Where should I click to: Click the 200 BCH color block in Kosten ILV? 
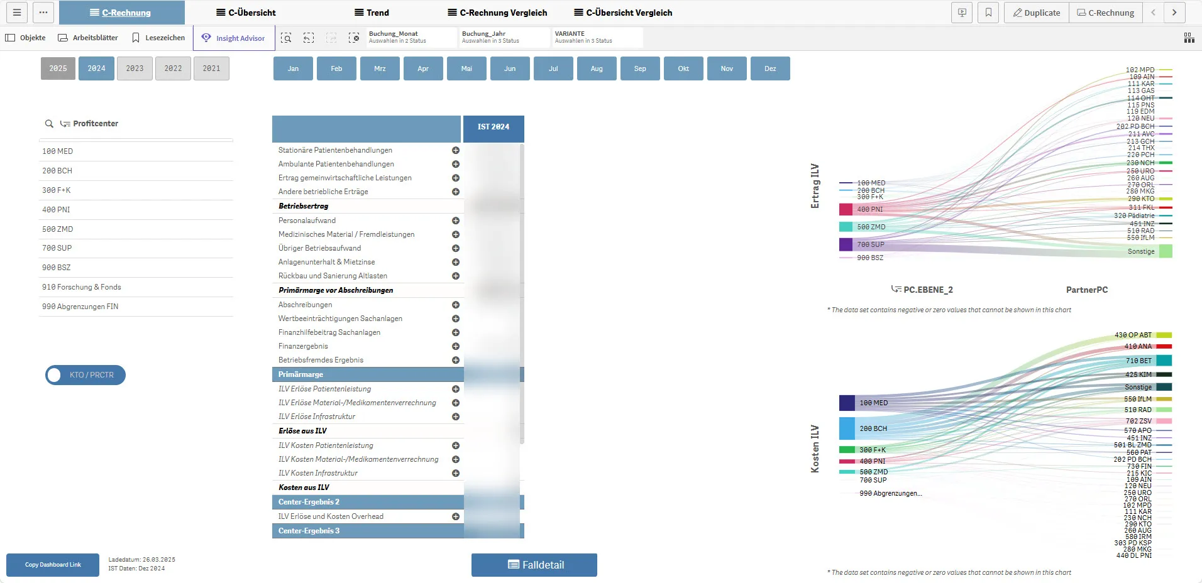pyautogui.click(x=847, y=428)
